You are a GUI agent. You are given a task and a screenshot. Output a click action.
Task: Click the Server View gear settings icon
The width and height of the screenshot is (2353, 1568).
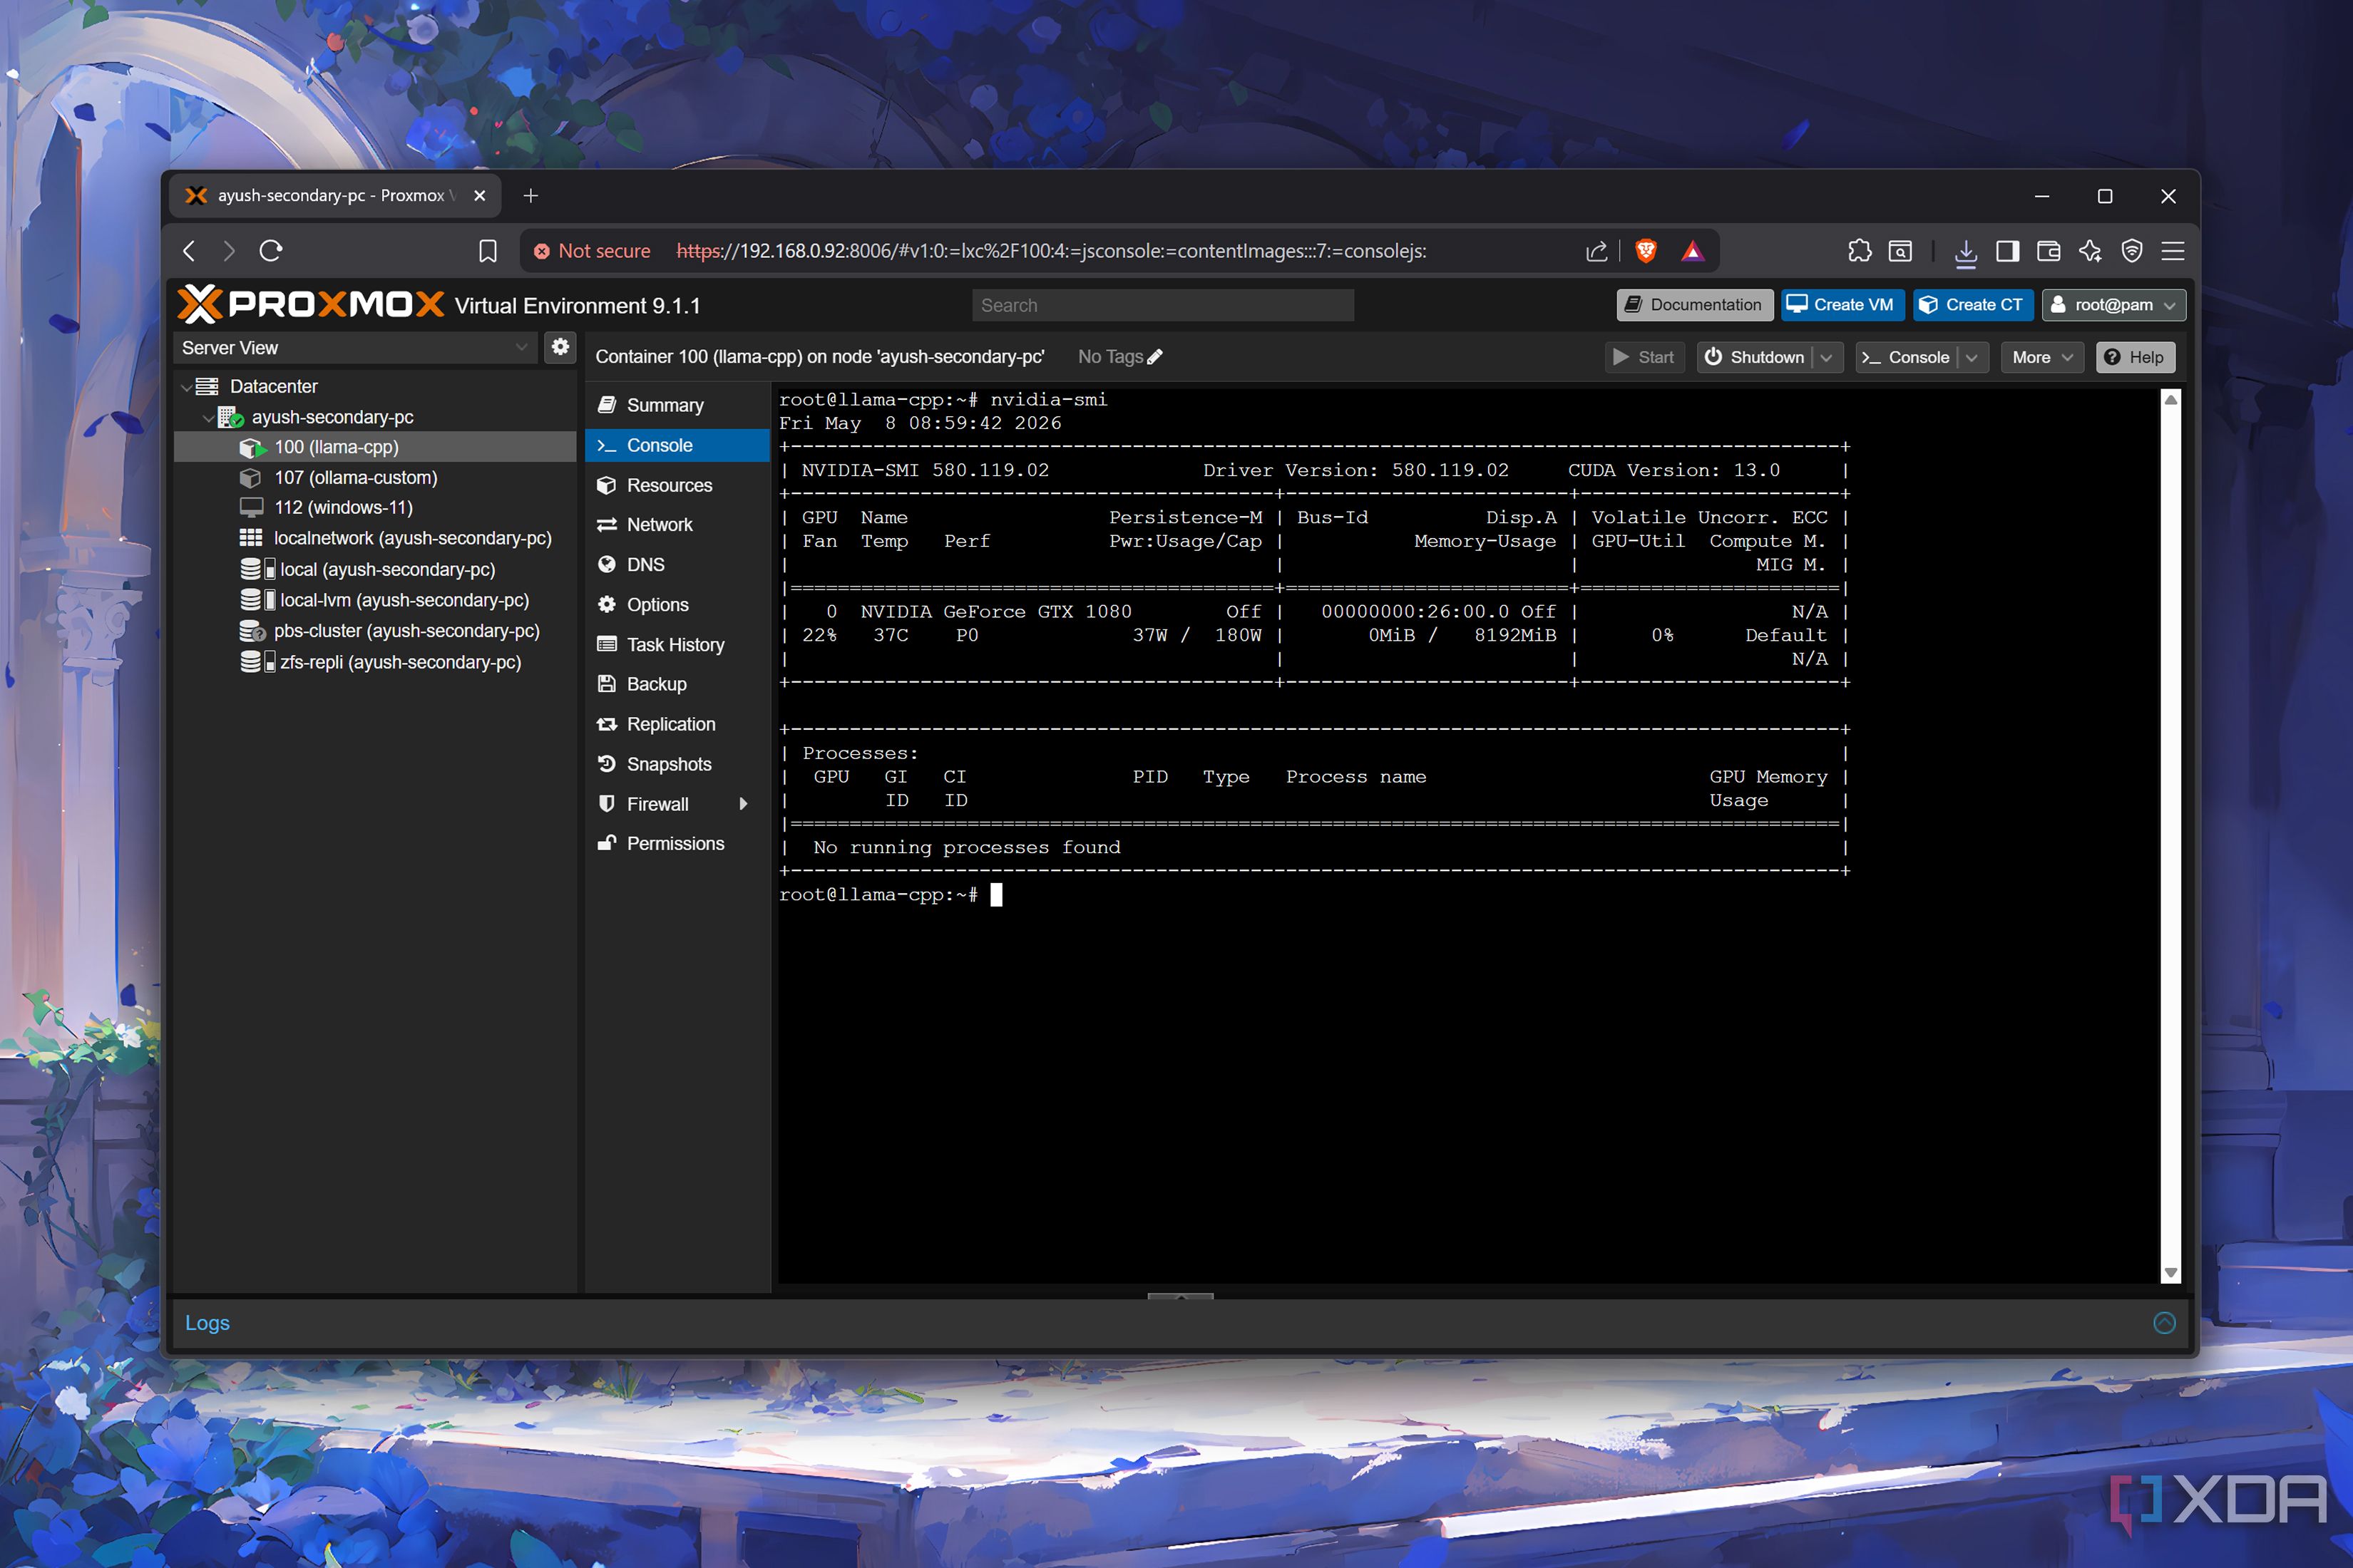coord(560,347)
